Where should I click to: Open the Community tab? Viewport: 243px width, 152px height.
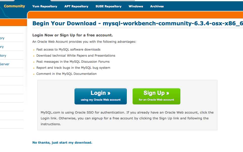[14, 6]
